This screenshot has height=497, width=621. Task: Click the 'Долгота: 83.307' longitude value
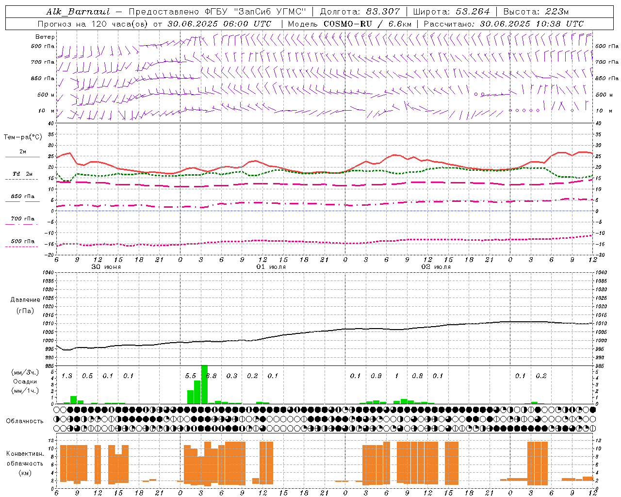(x=360, y=12)
